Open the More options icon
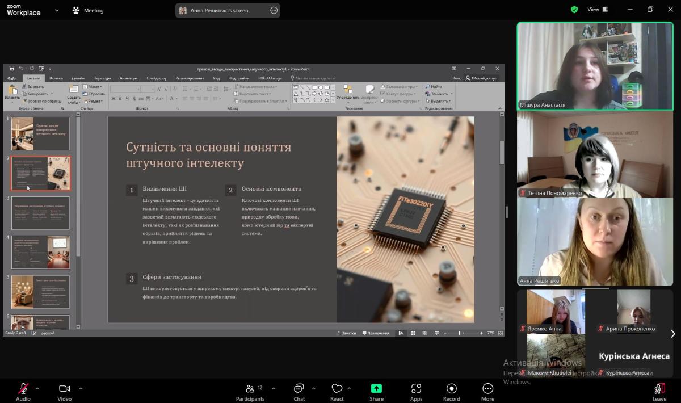Screen dimensions: 681x403 click(x=487, y=389)
